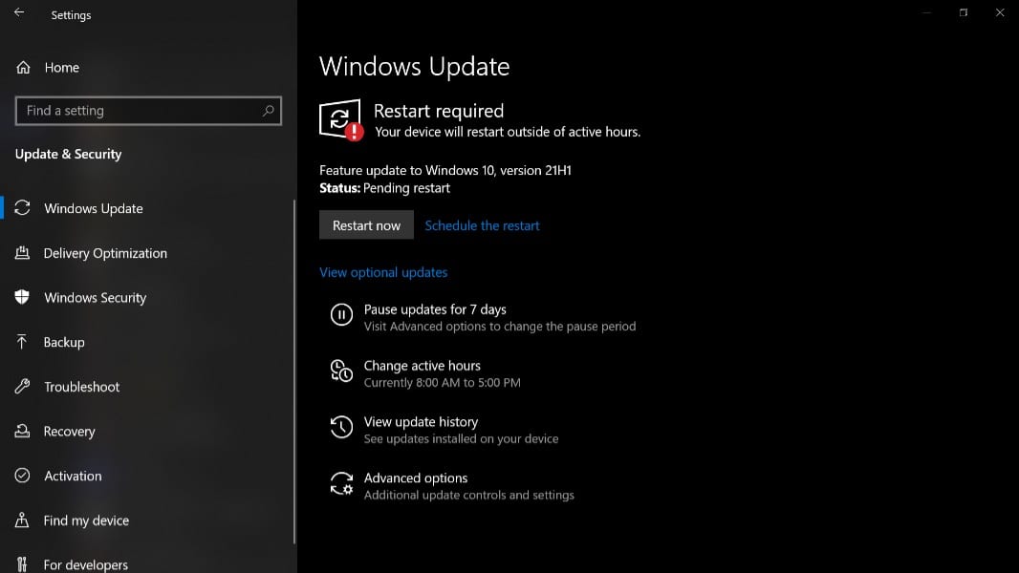Restore down the Settings window

pyautogui.click(x=964, y=12)
